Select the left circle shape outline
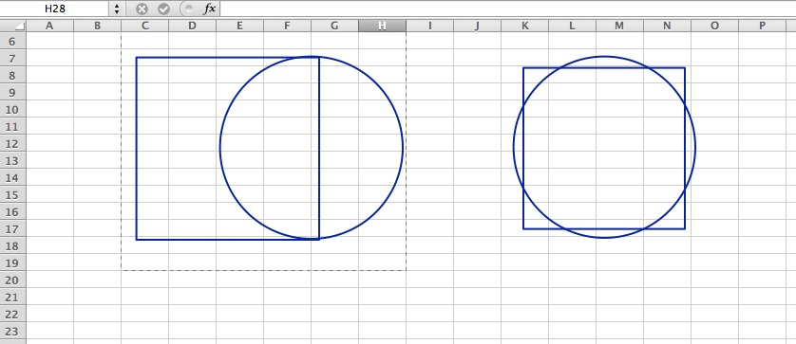Image resolution: width=796 pixels, height=344 pixels. tap(403, 148)
